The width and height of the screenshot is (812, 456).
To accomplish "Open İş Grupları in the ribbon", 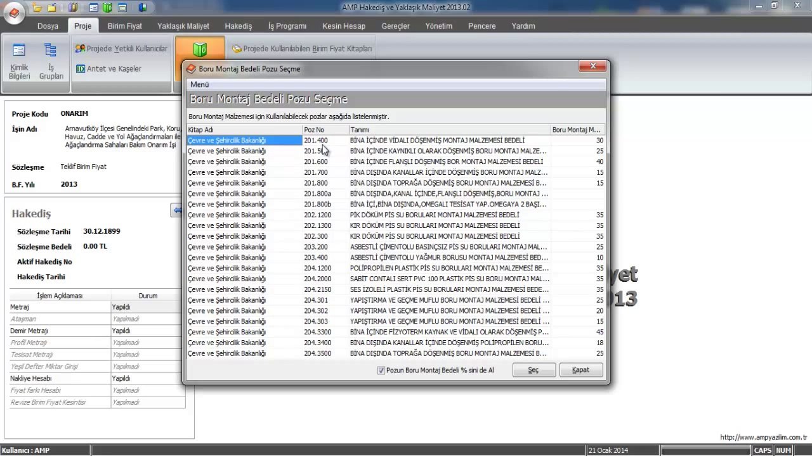I will pos(51,61).
